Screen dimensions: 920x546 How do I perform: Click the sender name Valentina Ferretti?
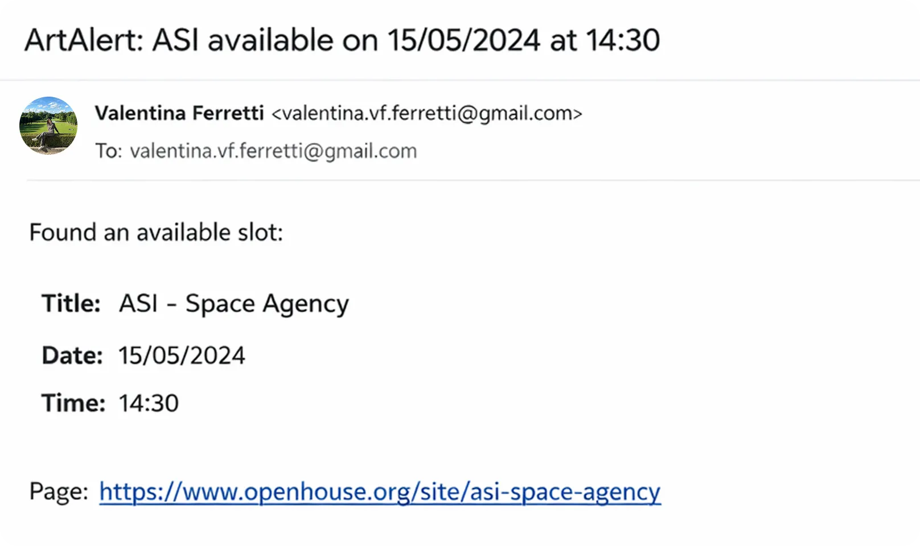tap(179, 113)
